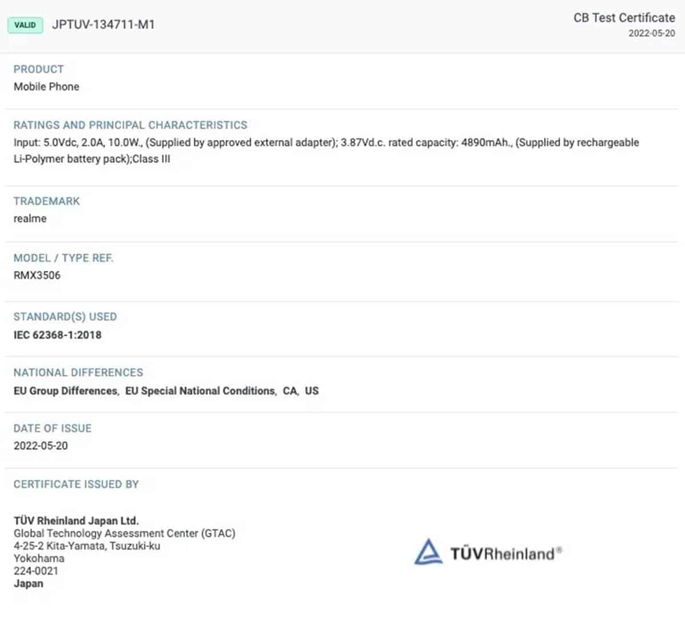Click the STANDARD(S) USED label
The height and width of the screenshot is (621, 685).
click(x=65, y=316)
